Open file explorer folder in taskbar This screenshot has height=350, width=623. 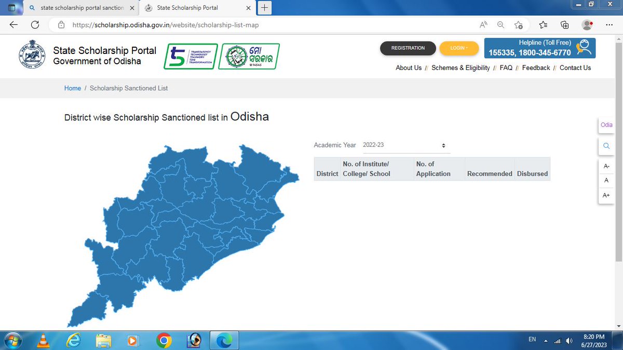(104, 340)
